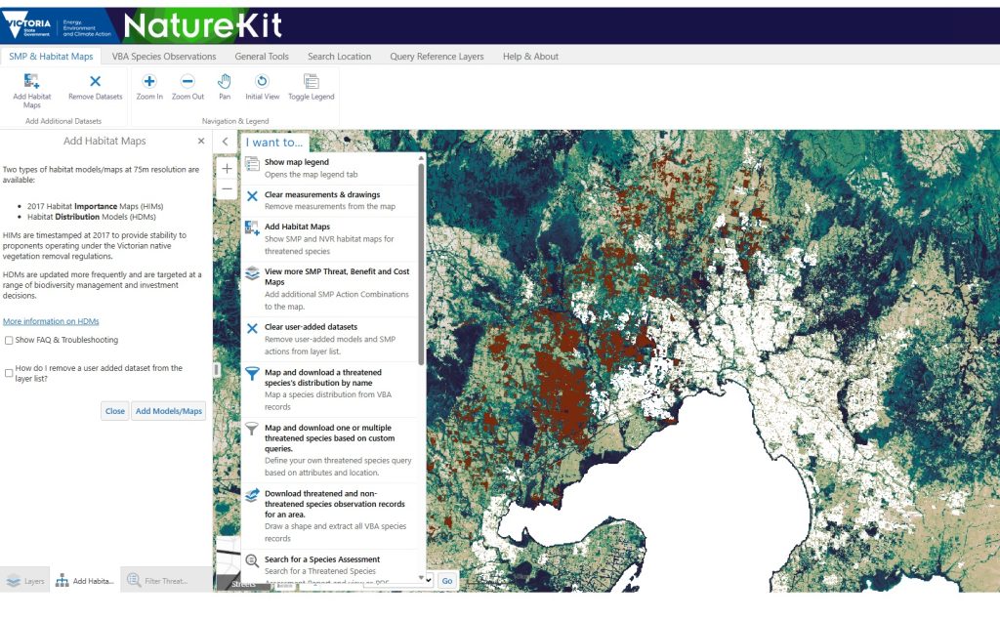The width and height of the screenshot is (1000, 620).
Task: Enable Show FAQ & Troubleshooting checkbox
Action: 9,341
